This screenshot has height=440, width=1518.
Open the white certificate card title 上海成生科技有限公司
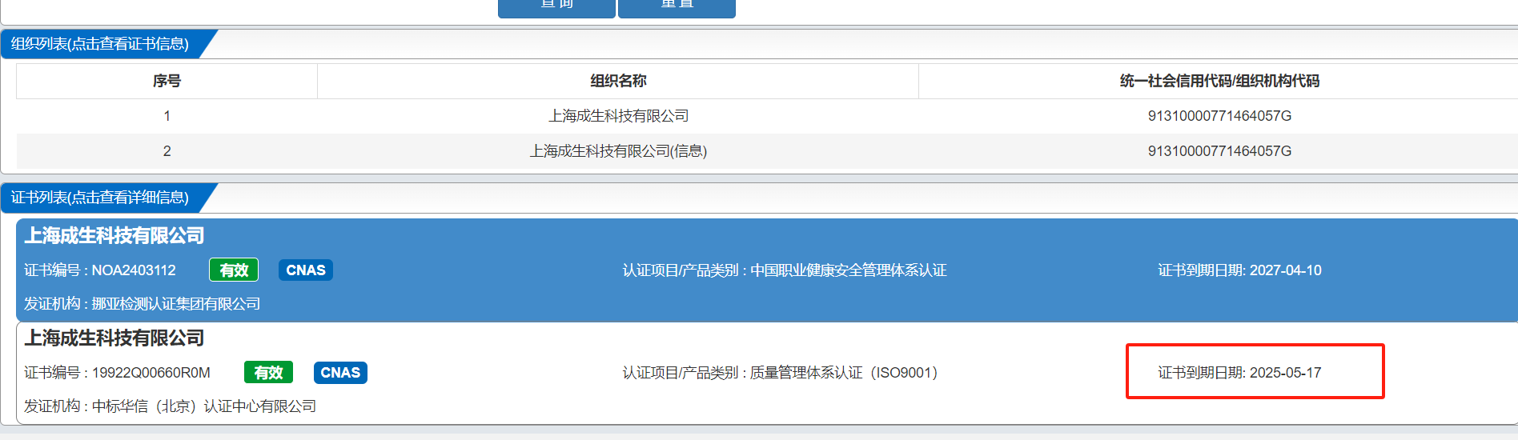pyautogui.click(x=114, y=338)
